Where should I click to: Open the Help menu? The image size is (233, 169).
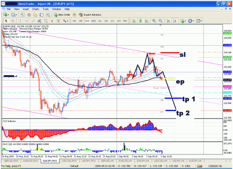(67, 9)
